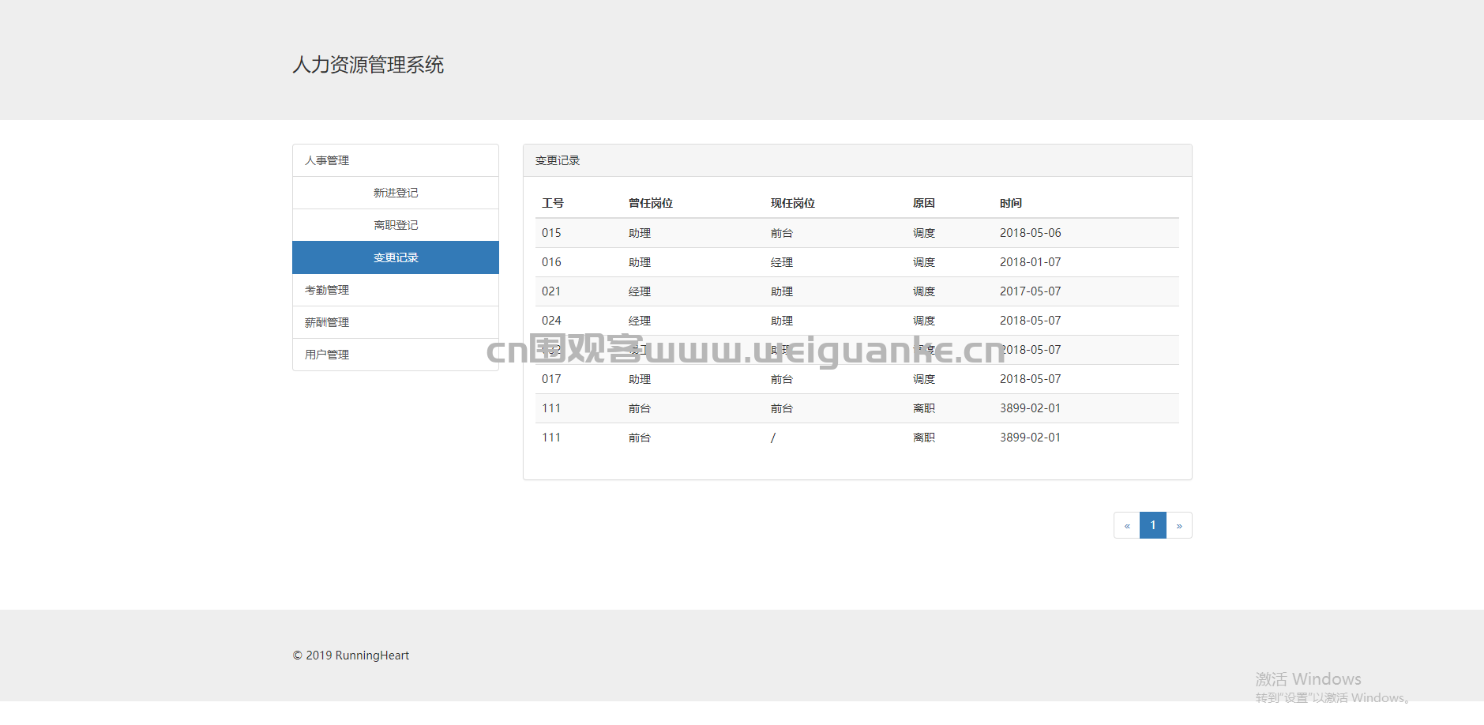The image size is (1484, 725).
Task: Click 经理 former position in row 021
Action: 640,291
